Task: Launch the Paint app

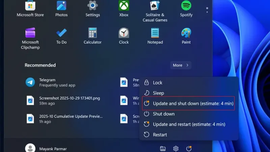Action: point(186,36)
